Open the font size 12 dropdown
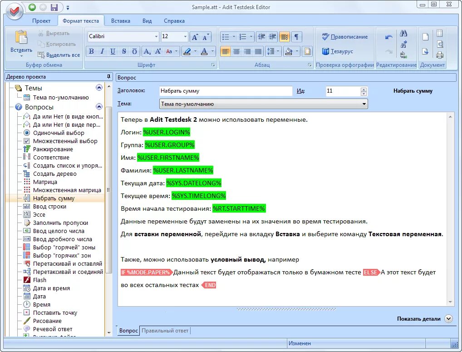 185,36
